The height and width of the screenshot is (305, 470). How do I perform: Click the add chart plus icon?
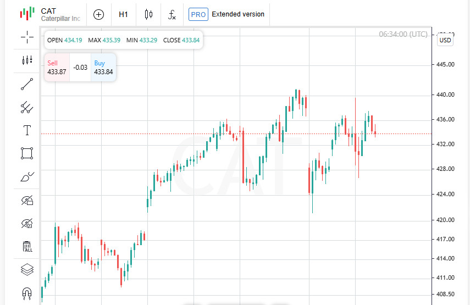[98, 14]
